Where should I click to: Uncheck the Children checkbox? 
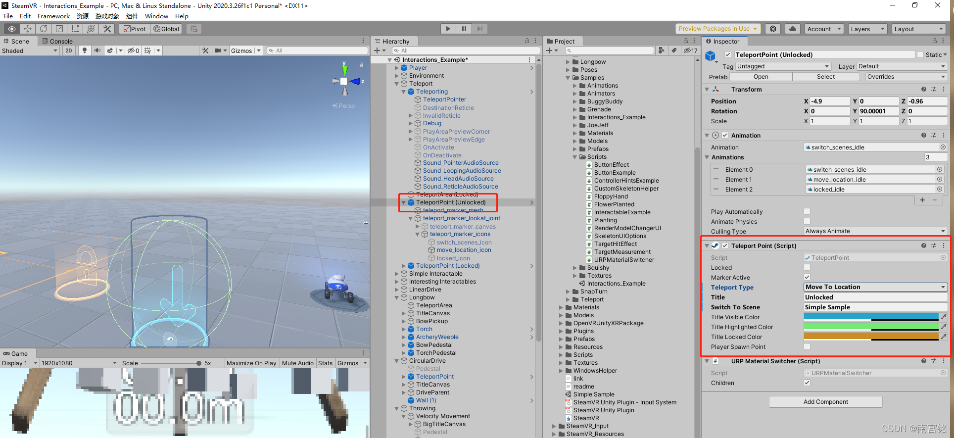tap(807, 383)
